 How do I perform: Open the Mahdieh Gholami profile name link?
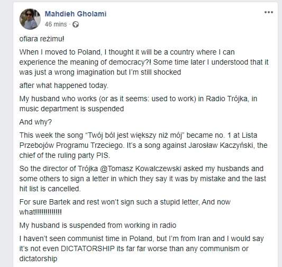[76, 14]
